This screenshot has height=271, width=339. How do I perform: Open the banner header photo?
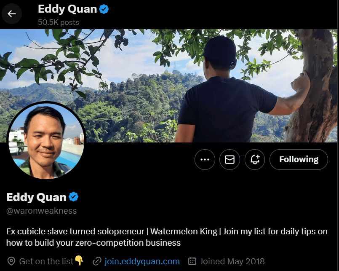click(168, 86)
